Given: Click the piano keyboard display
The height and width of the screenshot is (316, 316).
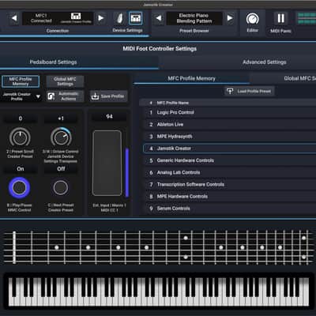Looking at the screenshot, I should pos(159,292).
